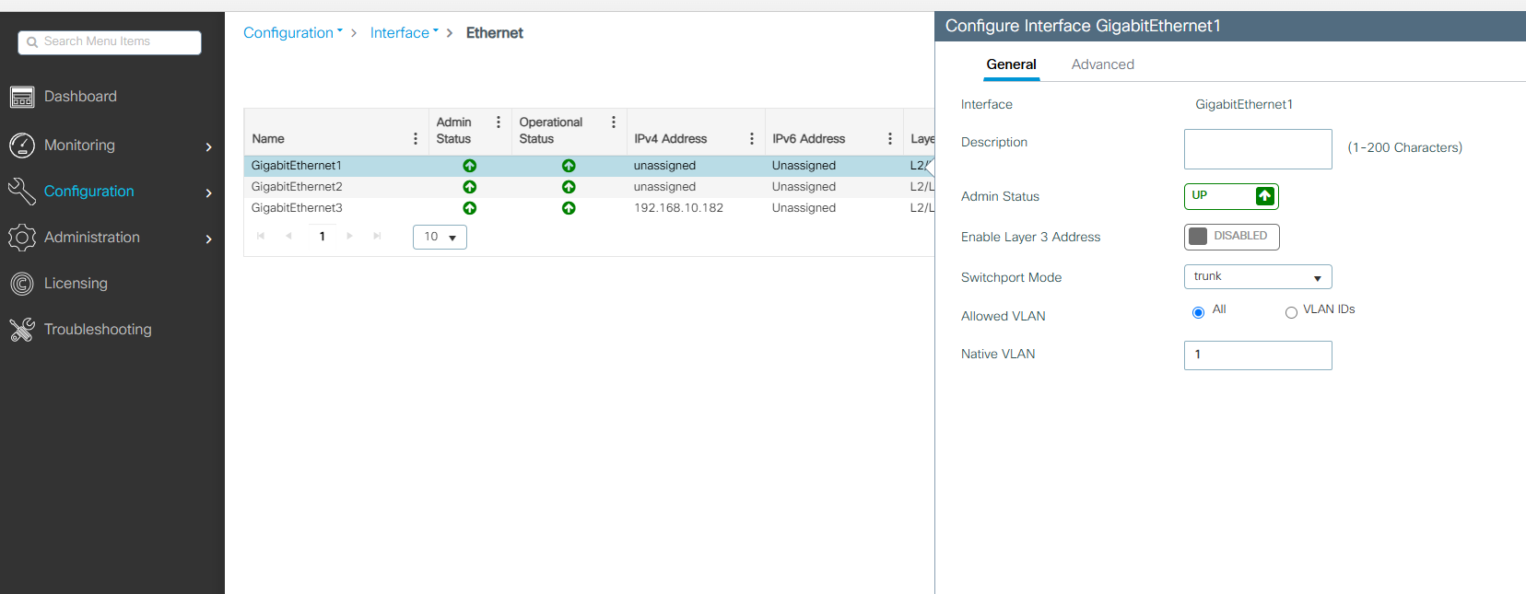Click the Administration gear icon
This screenshot has width=1526, height=594.
(22, 238)
